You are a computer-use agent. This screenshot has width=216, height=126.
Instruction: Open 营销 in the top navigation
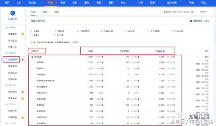(111, 3)
